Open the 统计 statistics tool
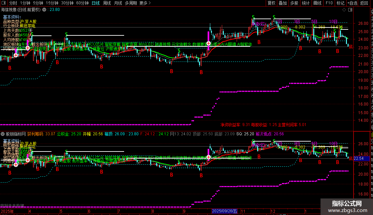The height and width of the screenshot is (215, 373). pos(306,3)
